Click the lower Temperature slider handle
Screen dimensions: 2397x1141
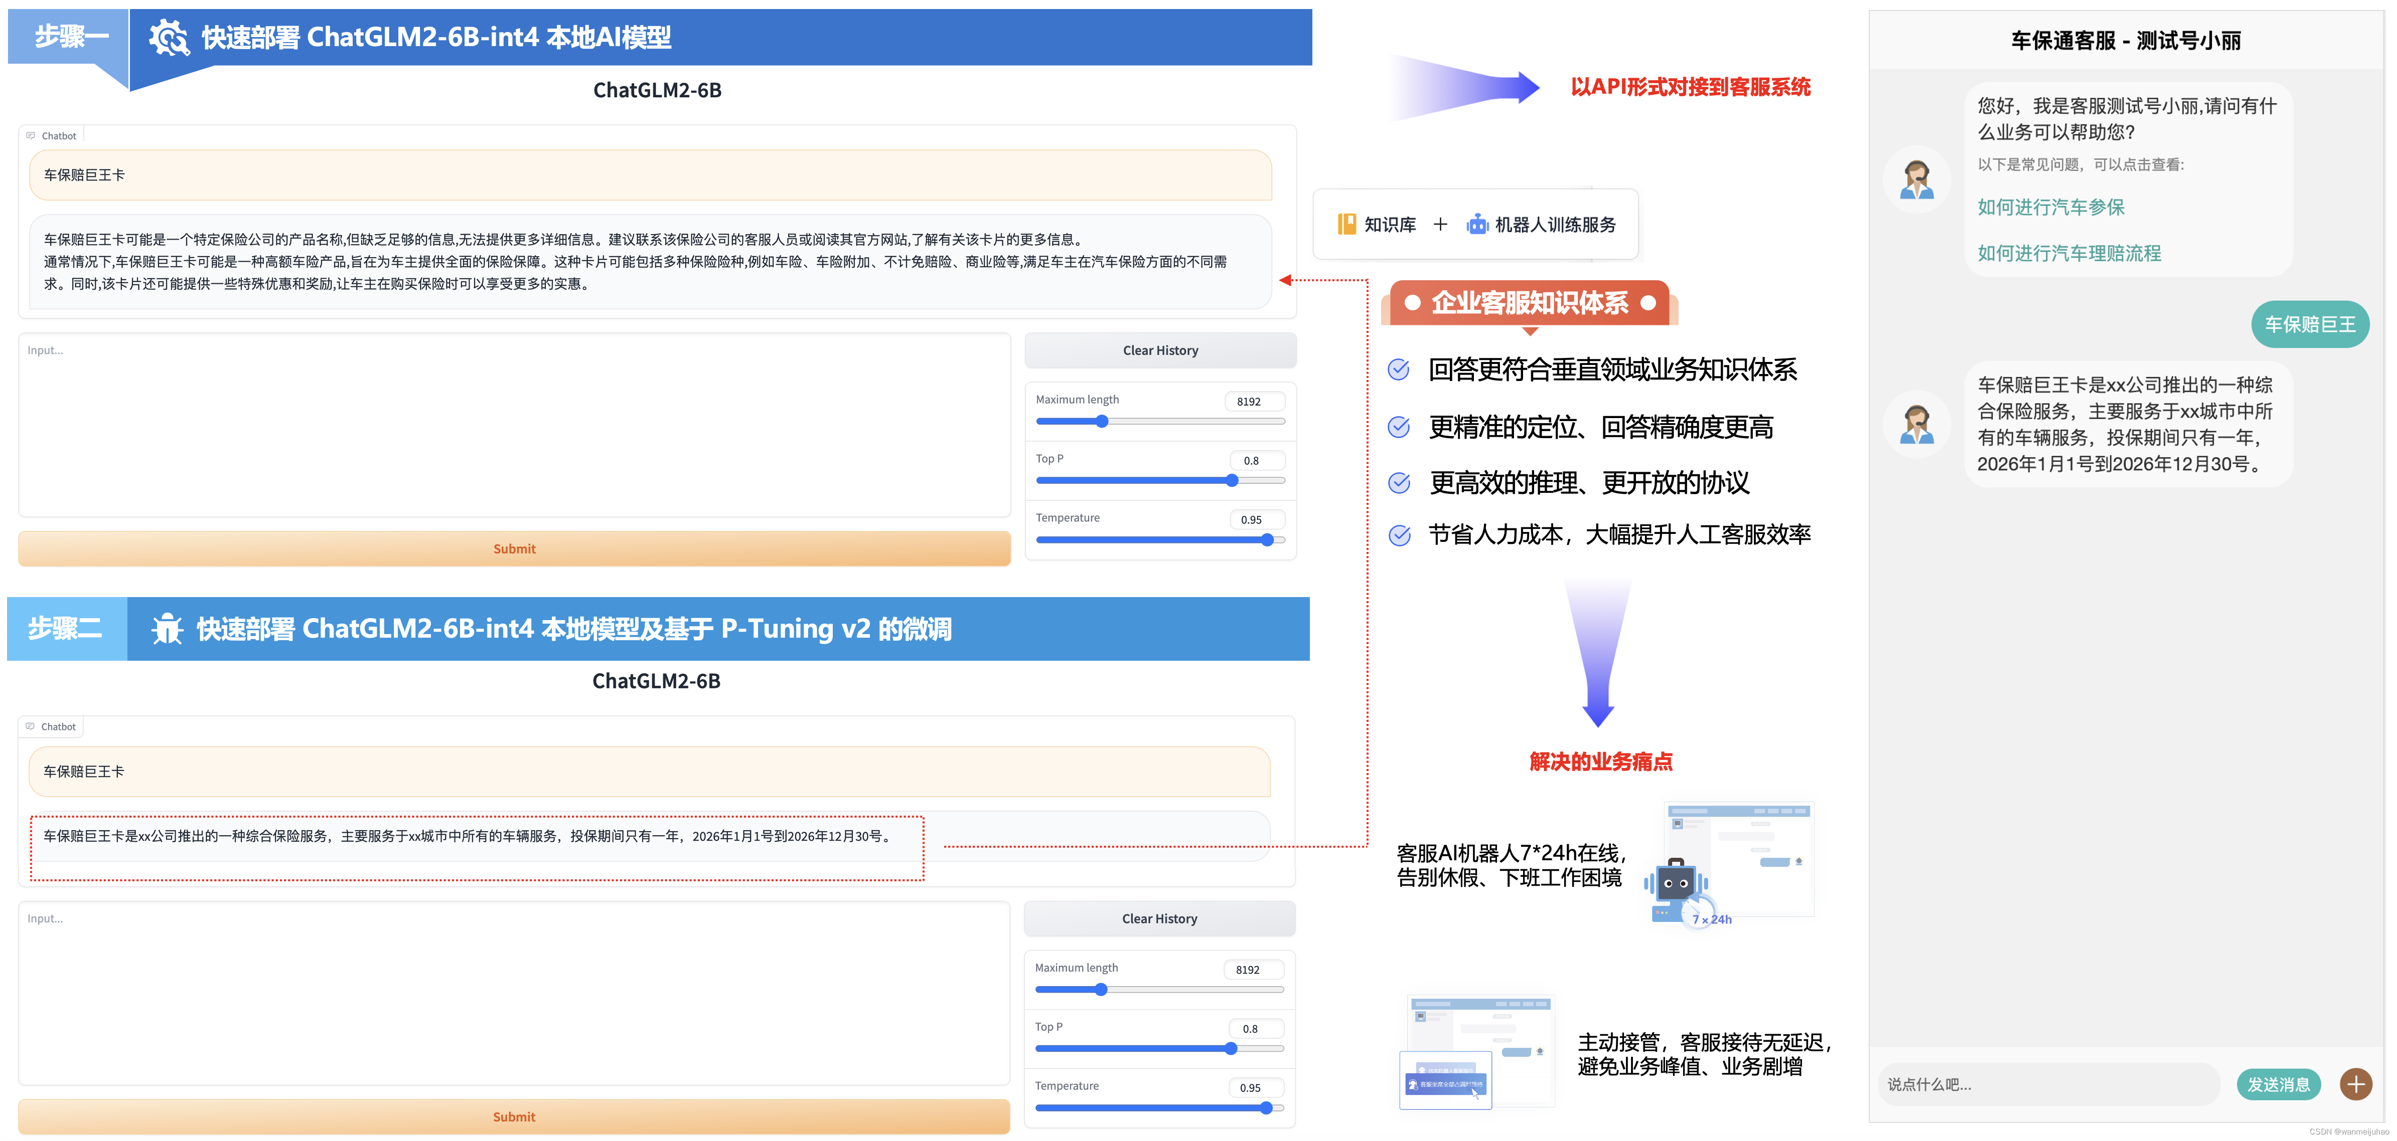coord(1266,1107)
